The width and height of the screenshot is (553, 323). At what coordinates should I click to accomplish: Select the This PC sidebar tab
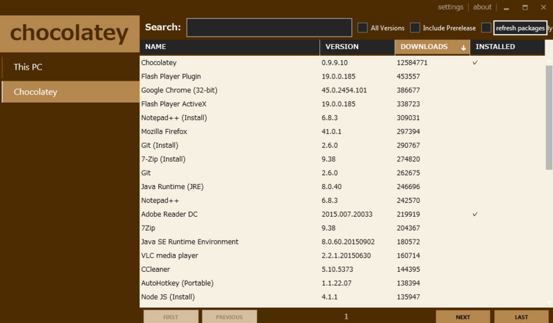click(71, 67)
